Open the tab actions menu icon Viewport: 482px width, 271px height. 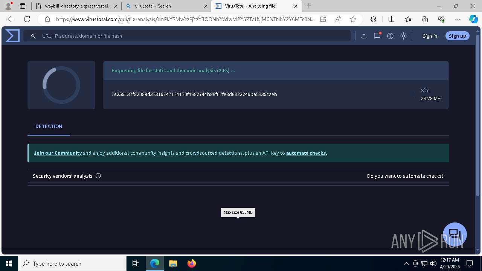click(23, 6)
